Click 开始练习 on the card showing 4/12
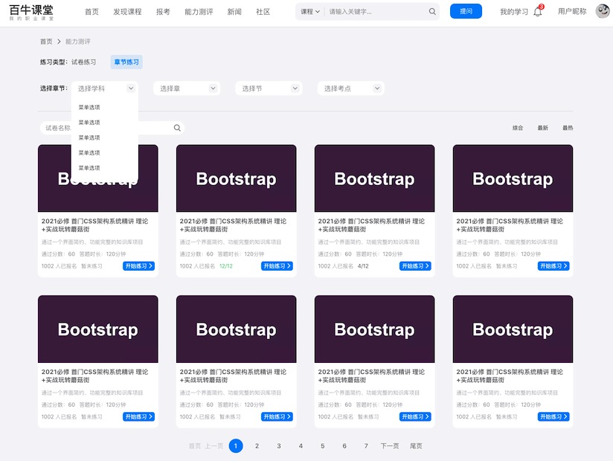This screenshot has height=461, width=613. (415, 266)
